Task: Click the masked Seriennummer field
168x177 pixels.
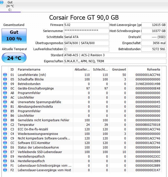Action: [86, 31]
